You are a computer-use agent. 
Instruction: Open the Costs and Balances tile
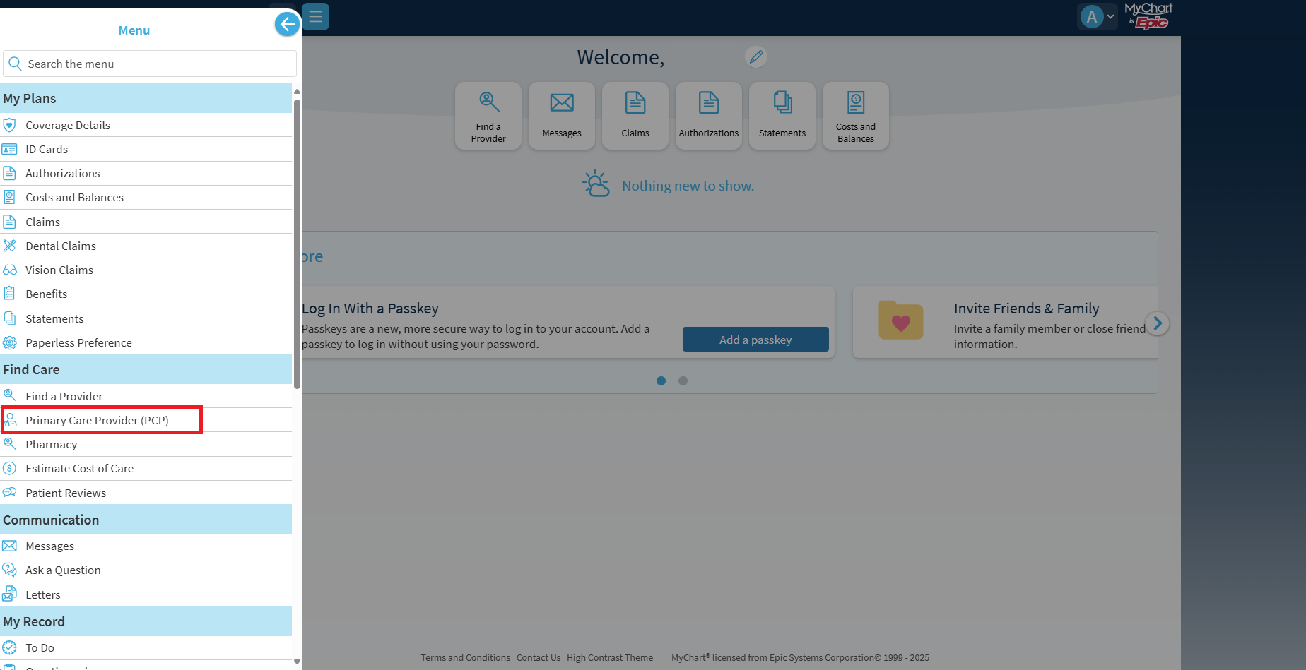[x=855, y=116]
